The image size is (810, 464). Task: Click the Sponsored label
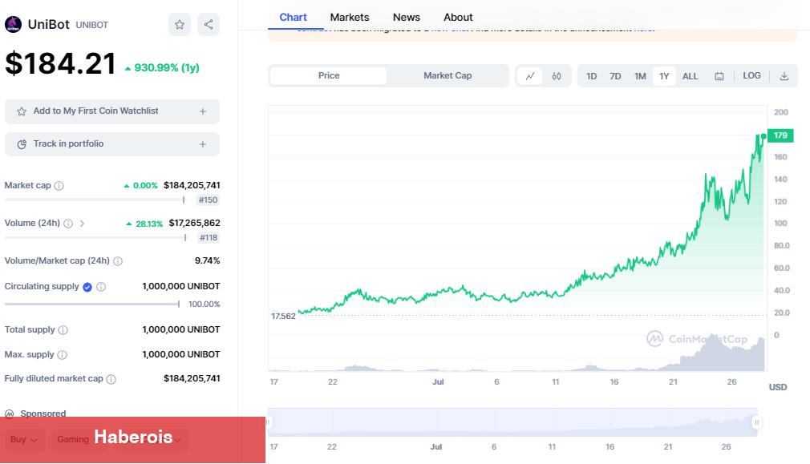(x=43, y=414)
